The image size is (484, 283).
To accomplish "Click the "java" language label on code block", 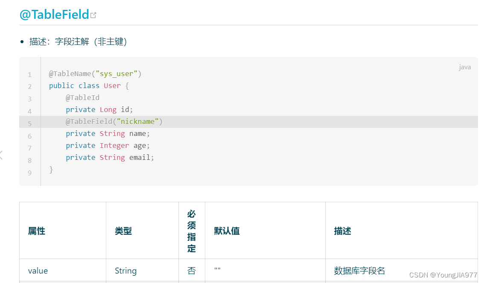I will (465, 67).
